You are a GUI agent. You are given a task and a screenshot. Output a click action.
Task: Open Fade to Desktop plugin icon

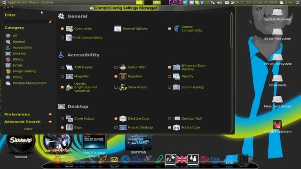click(123, 127)
